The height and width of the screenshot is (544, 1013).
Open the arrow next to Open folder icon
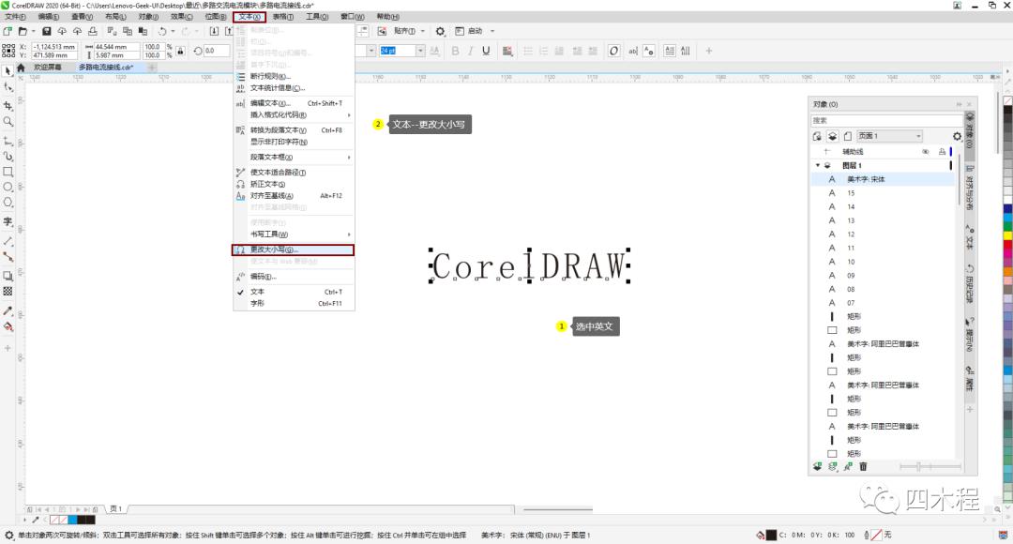(34, 31)
